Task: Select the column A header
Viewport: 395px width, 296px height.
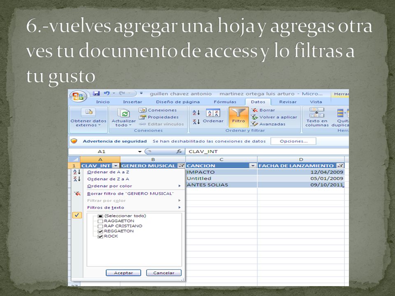Action: 100,160
